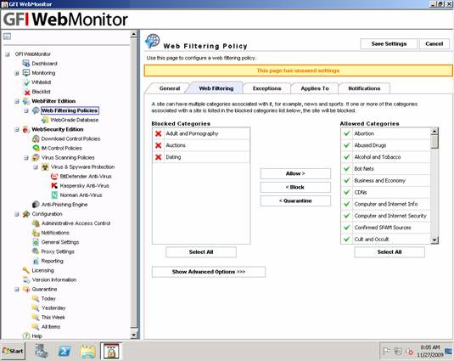The image size is (454, 361).
Task: Select Dating in Blocked Categories
Action: 201,157
